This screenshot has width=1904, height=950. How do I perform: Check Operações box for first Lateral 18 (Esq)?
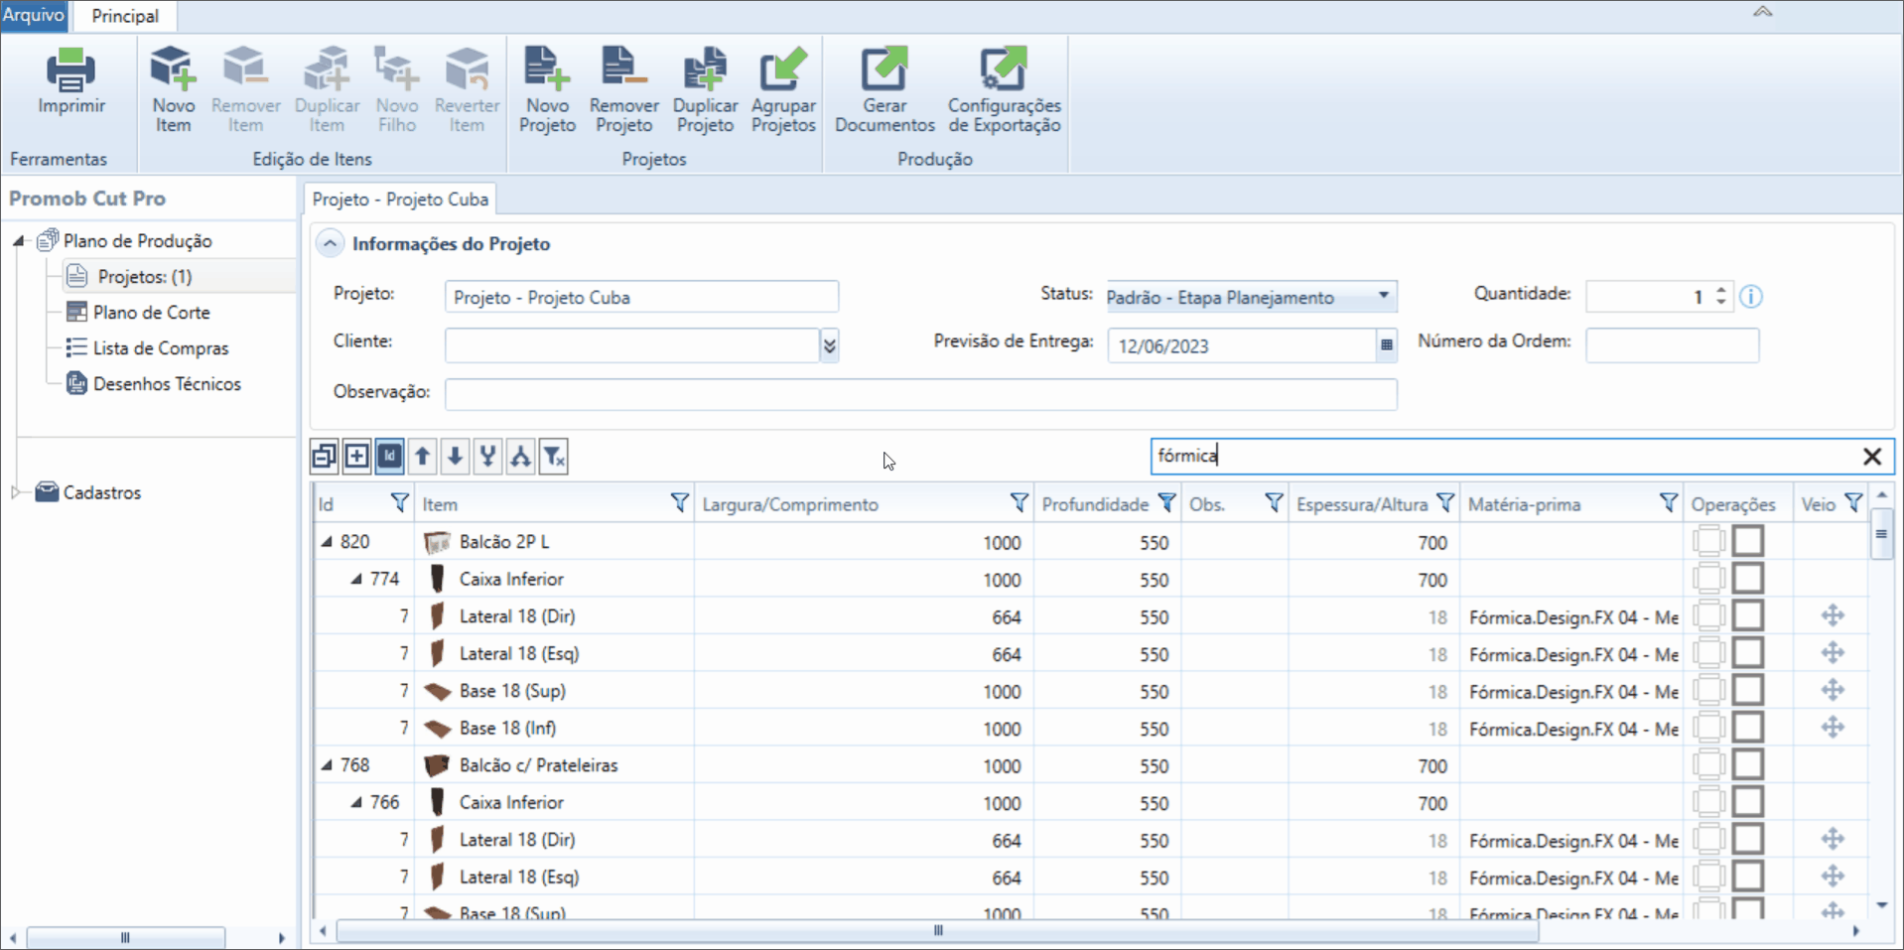click(x=1748, y=653)
